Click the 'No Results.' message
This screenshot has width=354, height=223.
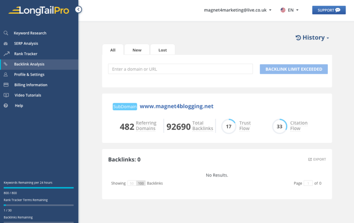217,175
